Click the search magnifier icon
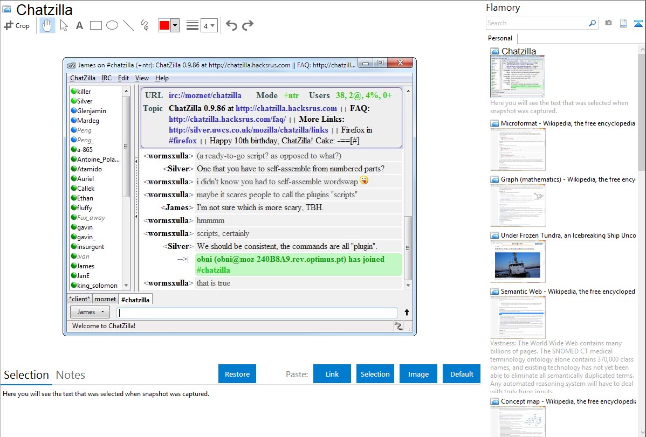646x437 pixels. point(593,23)
